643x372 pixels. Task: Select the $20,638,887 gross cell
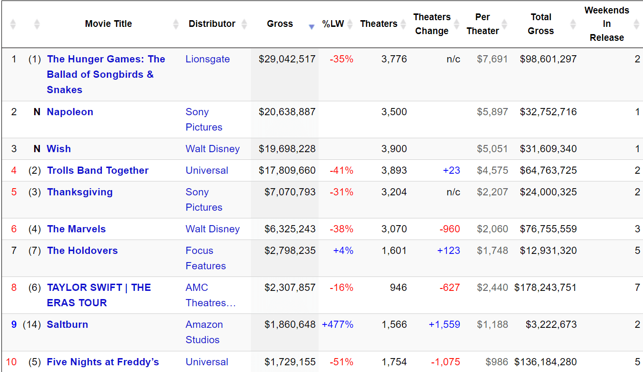(287, 112)
